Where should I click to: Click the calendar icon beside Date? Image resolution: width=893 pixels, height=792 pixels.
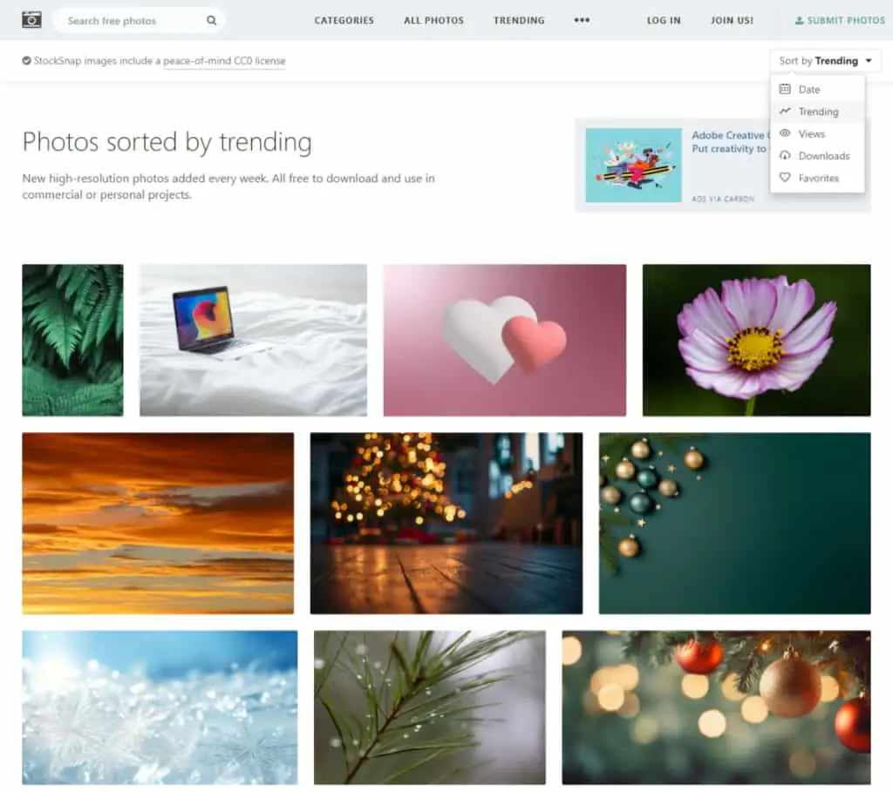[785, 89]
